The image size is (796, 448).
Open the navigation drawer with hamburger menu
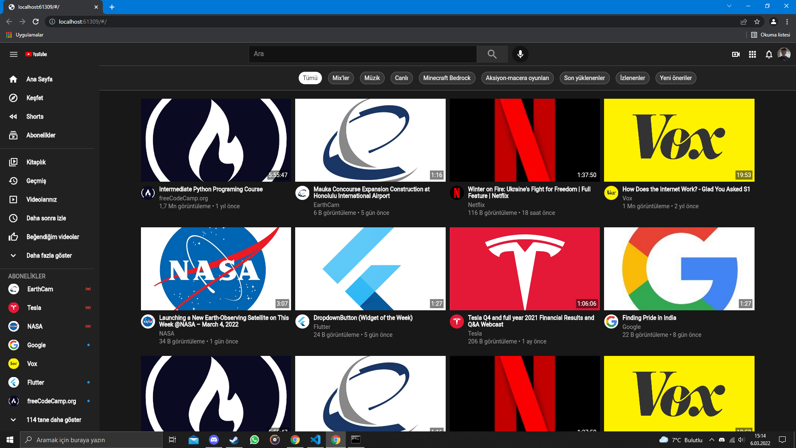tap(14, 54)
